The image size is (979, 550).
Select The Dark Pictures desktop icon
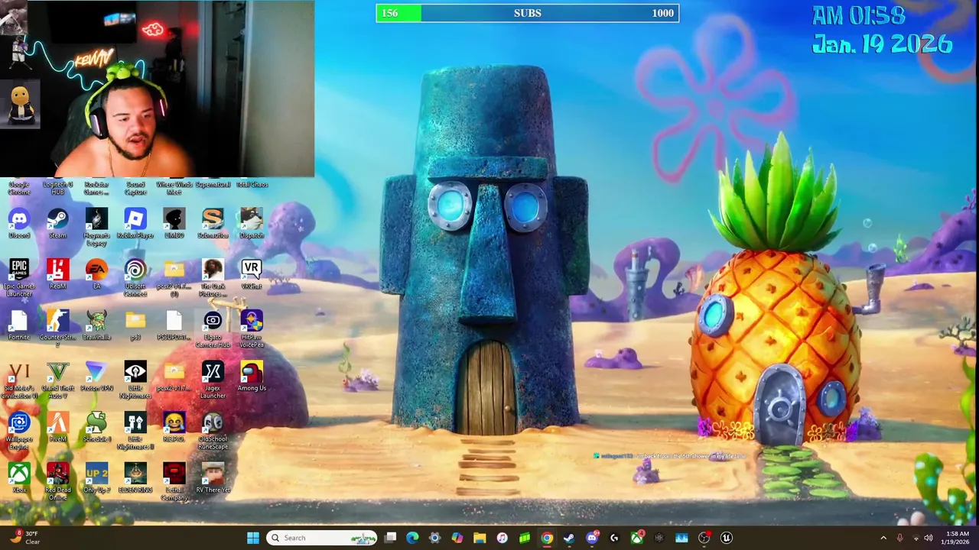213,277
